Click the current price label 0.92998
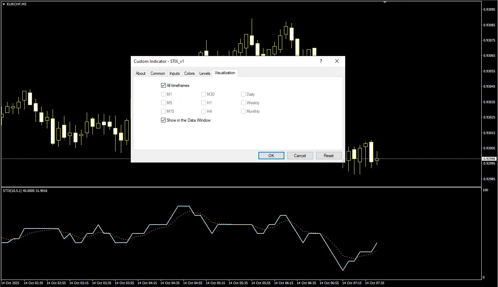498x287 pixels. (489, 159)
